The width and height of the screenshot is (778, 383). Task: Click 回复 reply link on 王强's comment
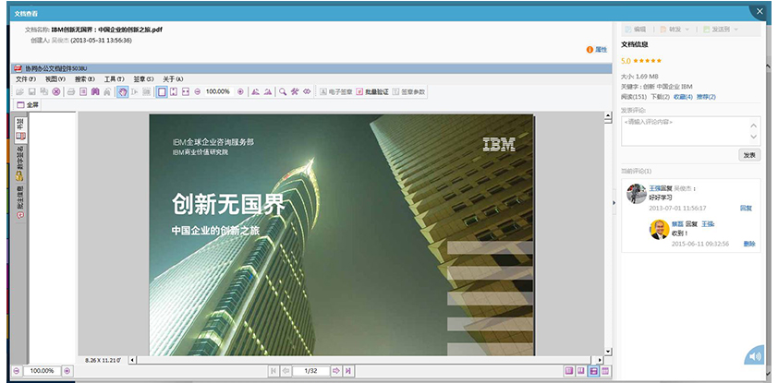click(746, 208)
